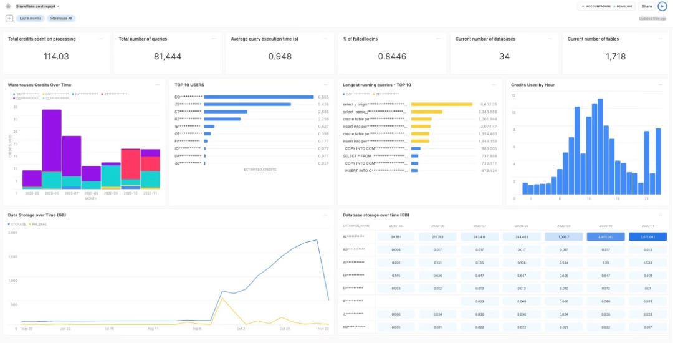Run the dashboard with the play button
Screen dimensions: 673x343
662,6
